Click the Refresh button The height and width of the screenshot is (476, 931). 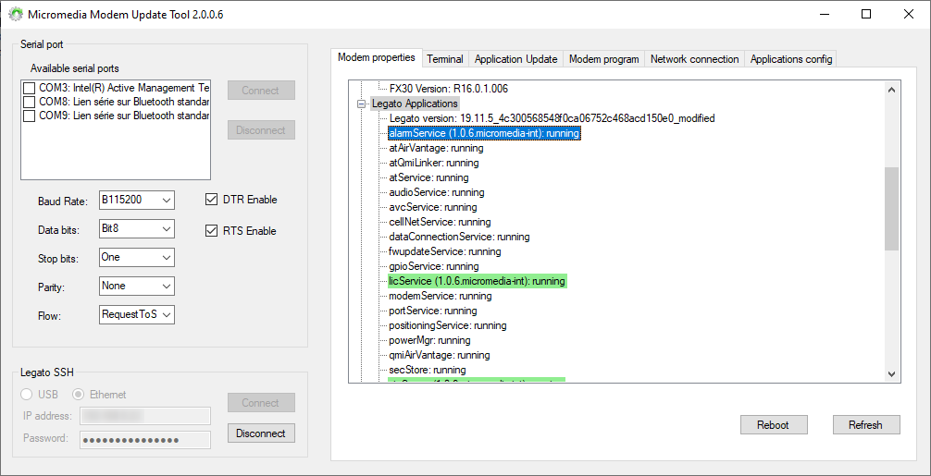click(864, 425)
